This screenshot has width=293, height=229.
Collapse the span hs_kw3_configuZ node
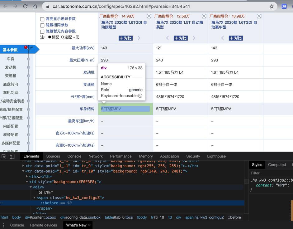(34, 197)
